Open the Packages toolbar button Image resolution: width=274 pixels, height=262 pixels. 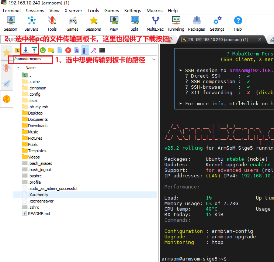(197, 23)
